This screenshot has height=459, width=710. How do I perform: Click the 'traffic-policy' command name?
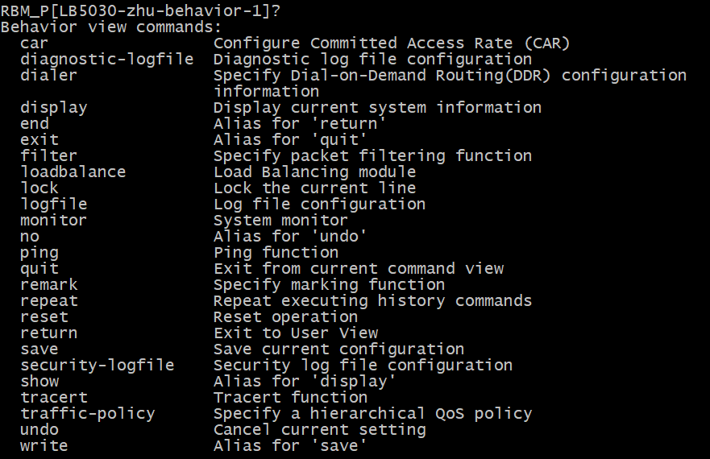(x=88, y=414)
